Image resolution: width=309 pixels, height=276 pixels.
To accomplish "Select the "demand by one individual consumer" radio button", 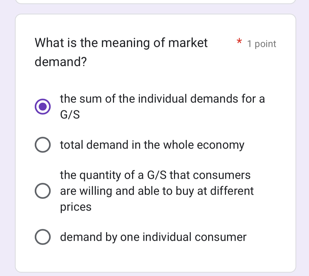I will click(x=42, y=237).
